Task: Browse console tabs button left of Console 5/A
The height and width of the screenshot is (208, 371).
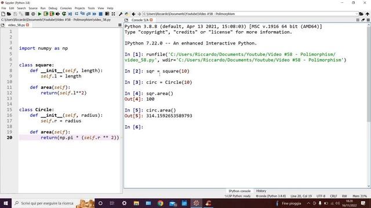Action: tap(126, 20)
